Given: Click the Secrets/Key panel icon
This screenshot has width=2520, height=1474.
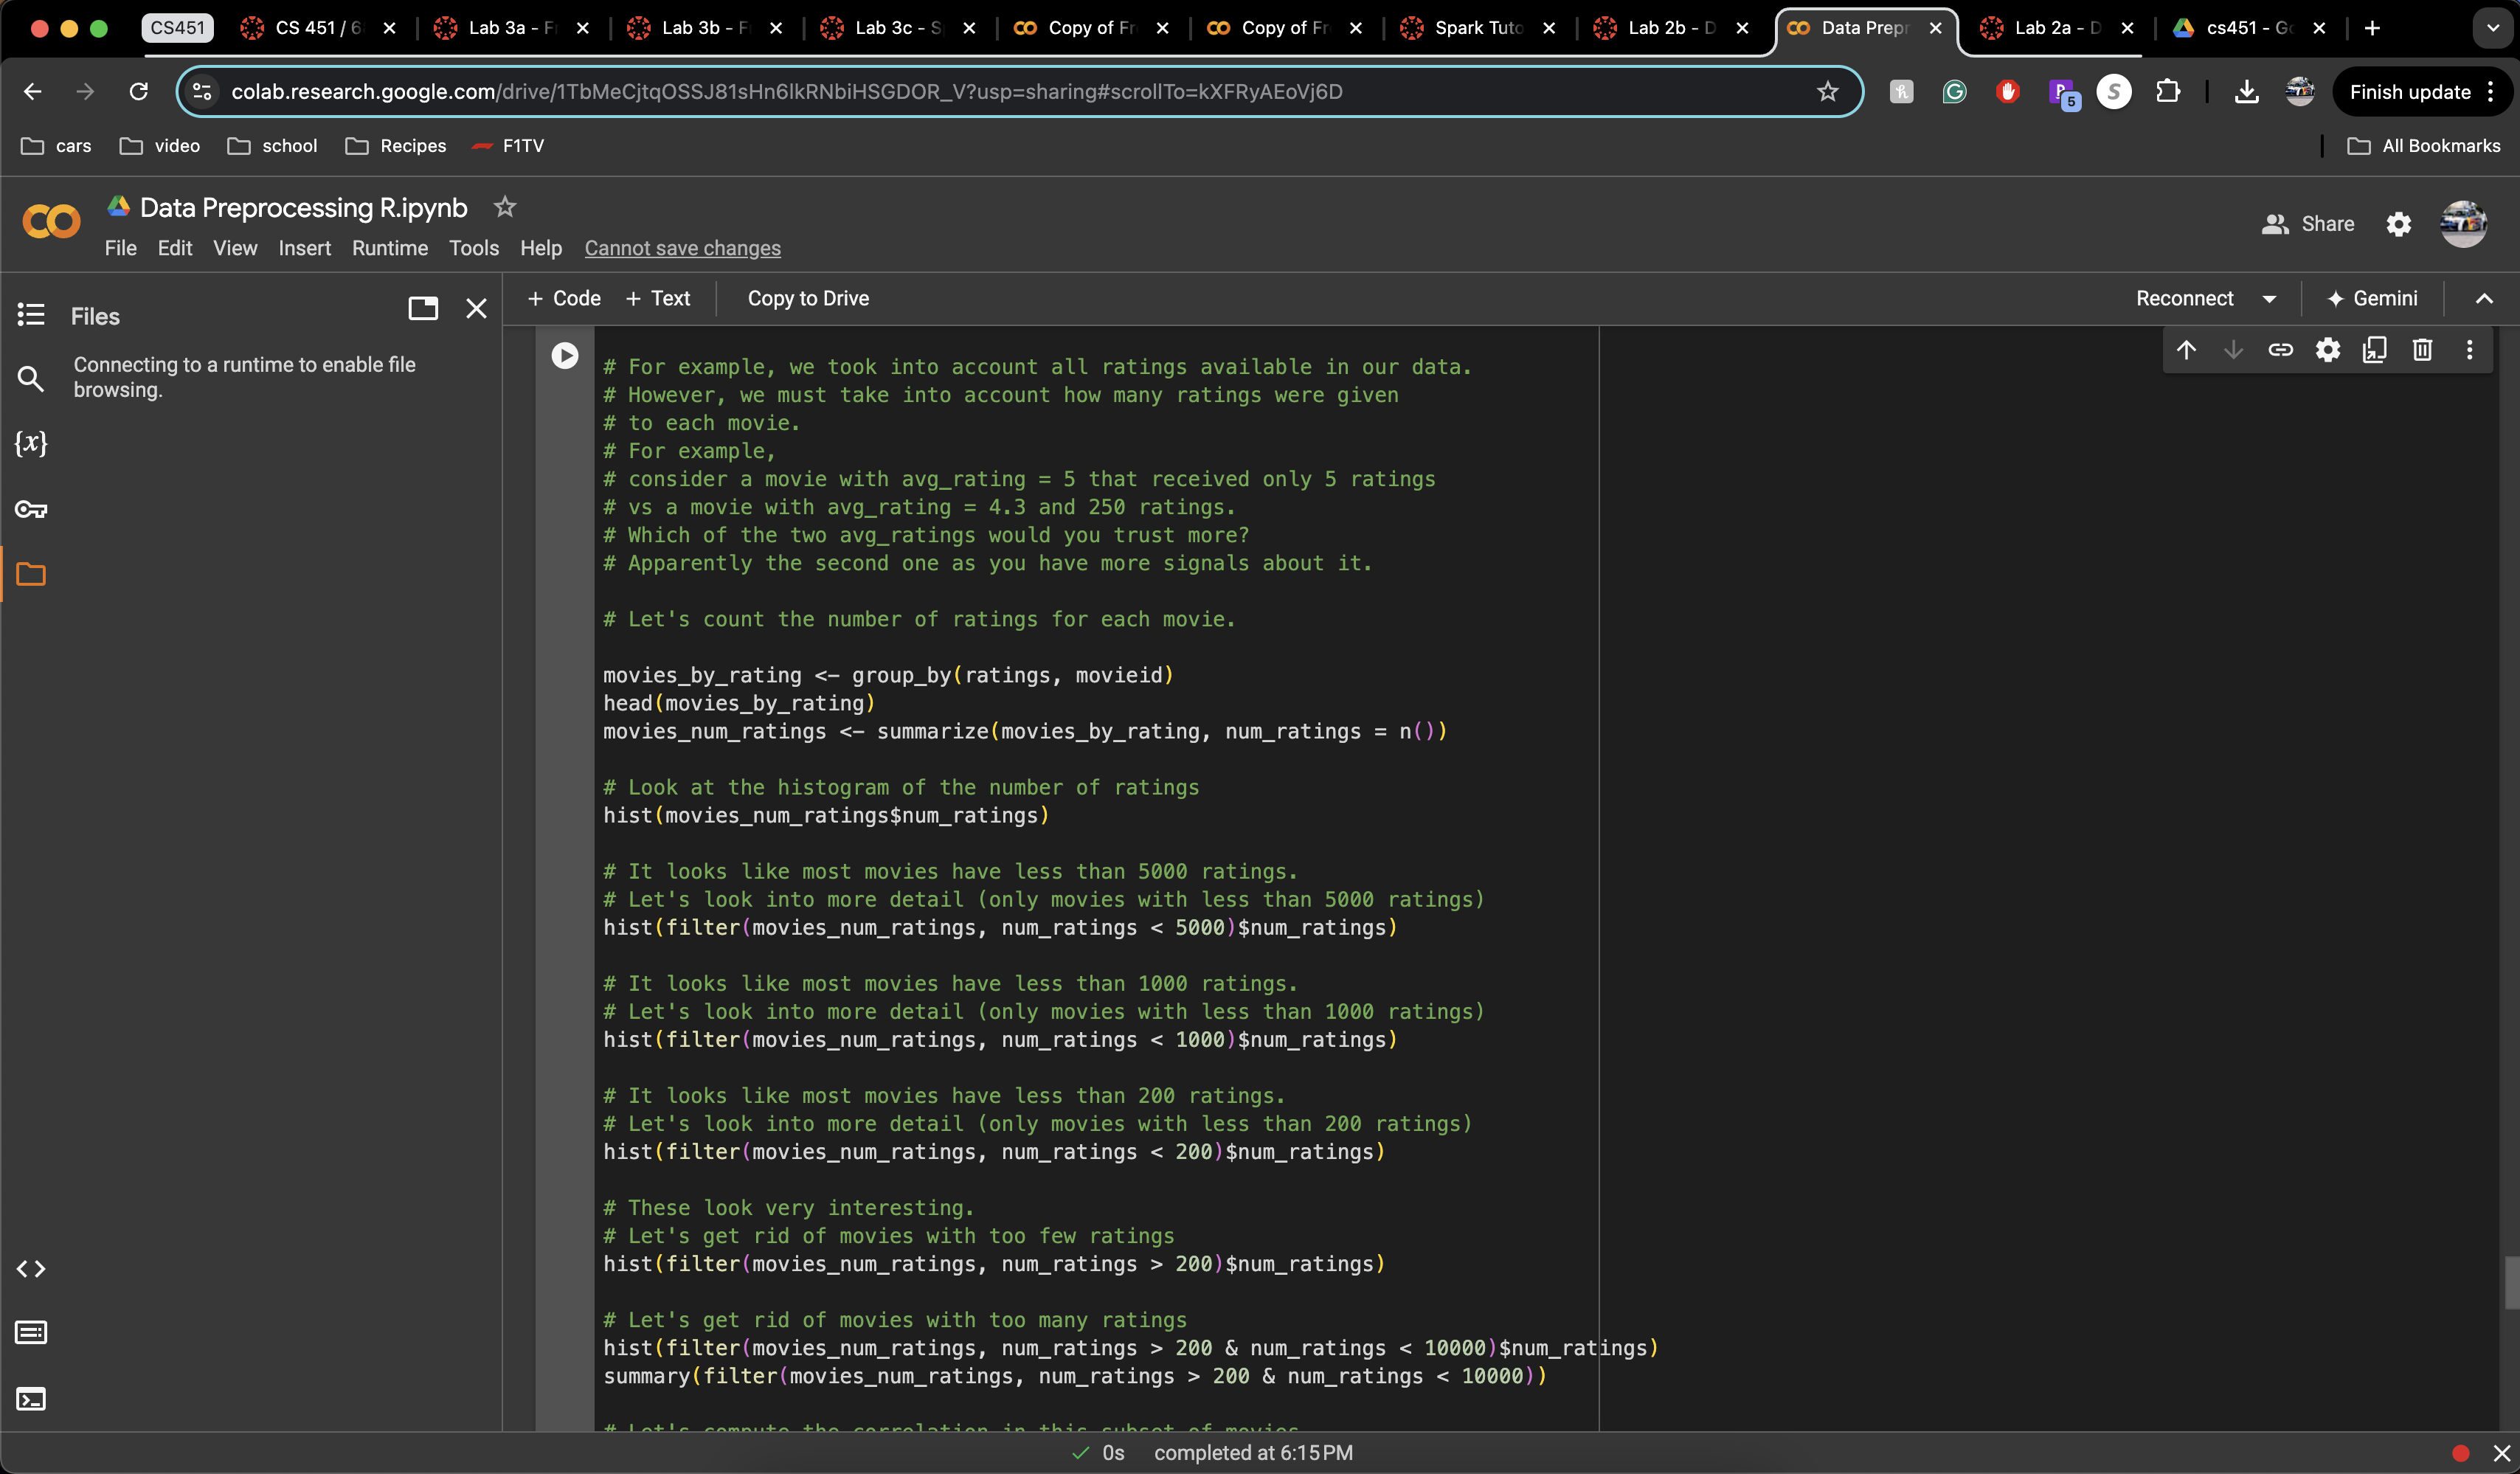Looking at the screenshot, I should [32, 509].
